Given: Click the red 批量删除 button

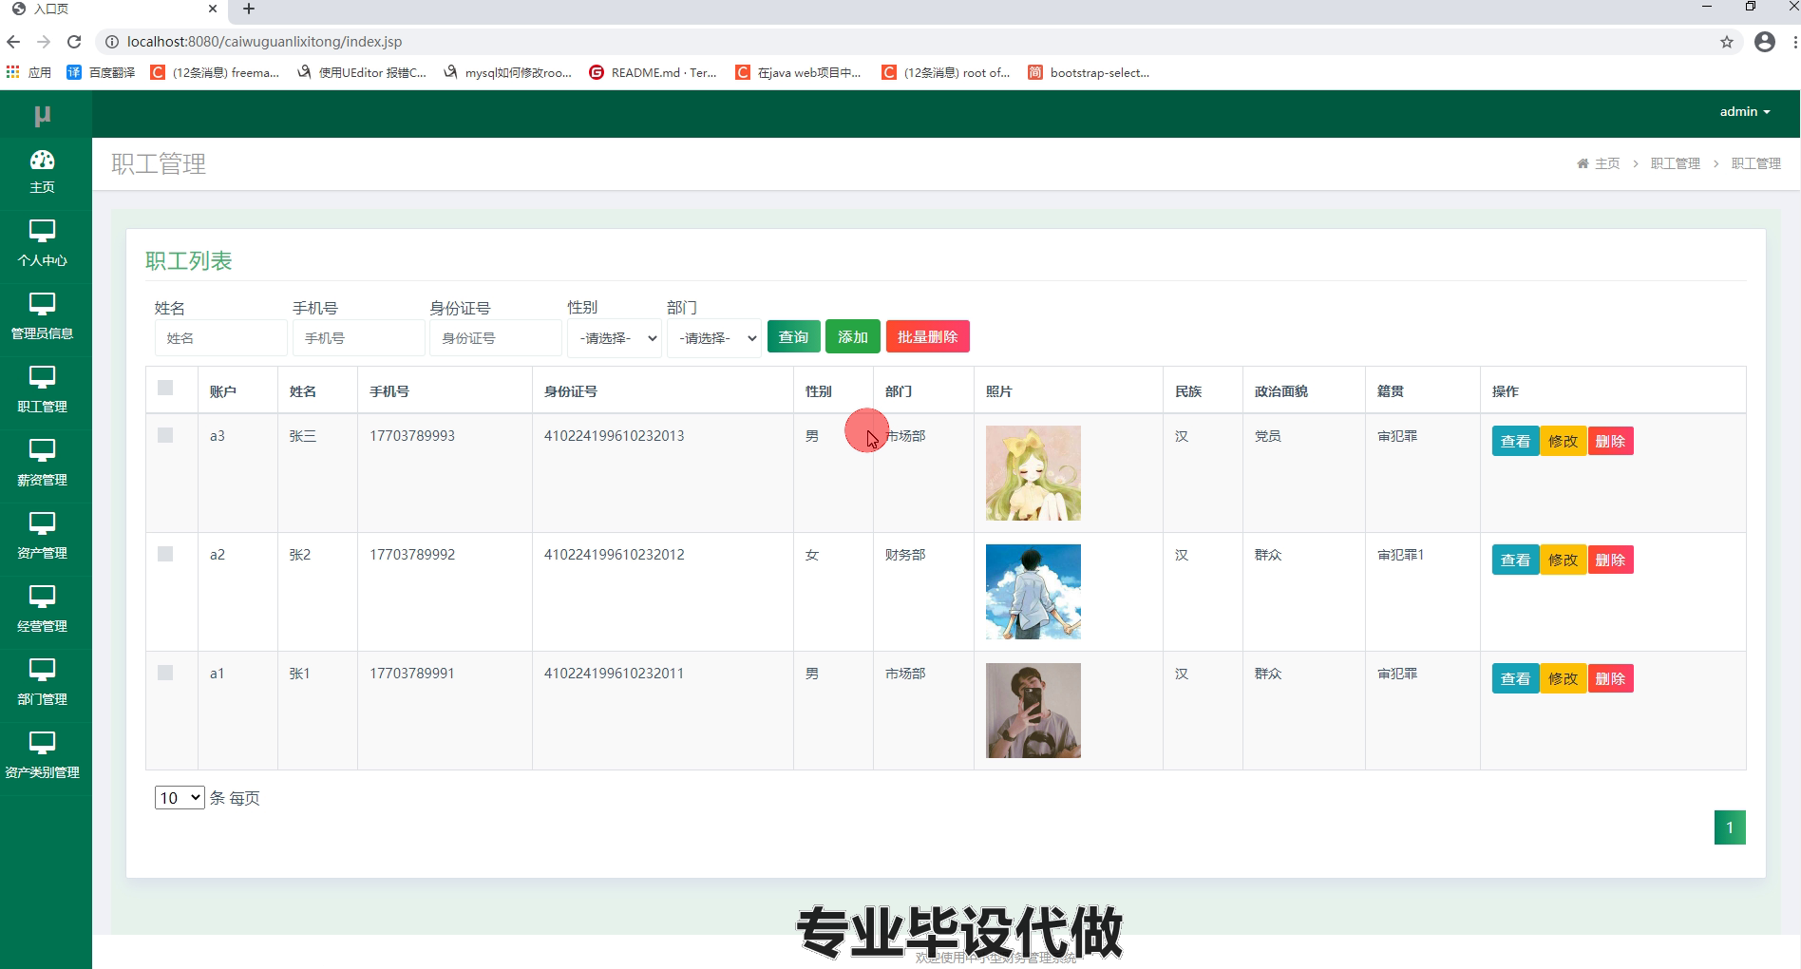Looking at the screenshot, I should click(927, 337).
